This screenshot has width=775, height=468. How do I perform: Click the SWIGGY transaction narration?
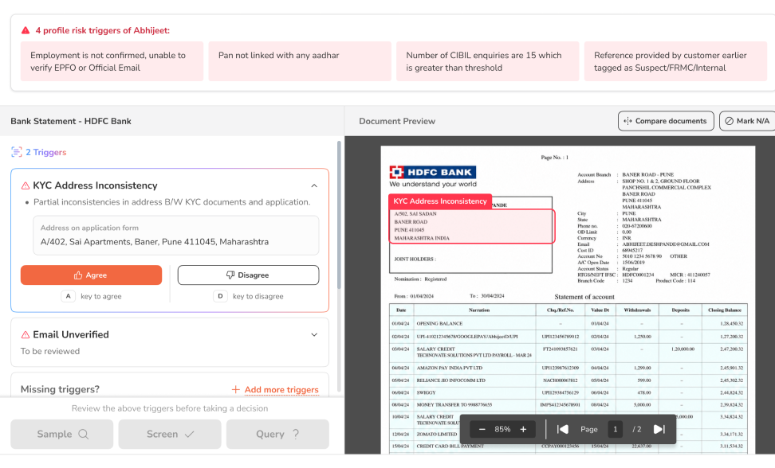pos(426,392)
